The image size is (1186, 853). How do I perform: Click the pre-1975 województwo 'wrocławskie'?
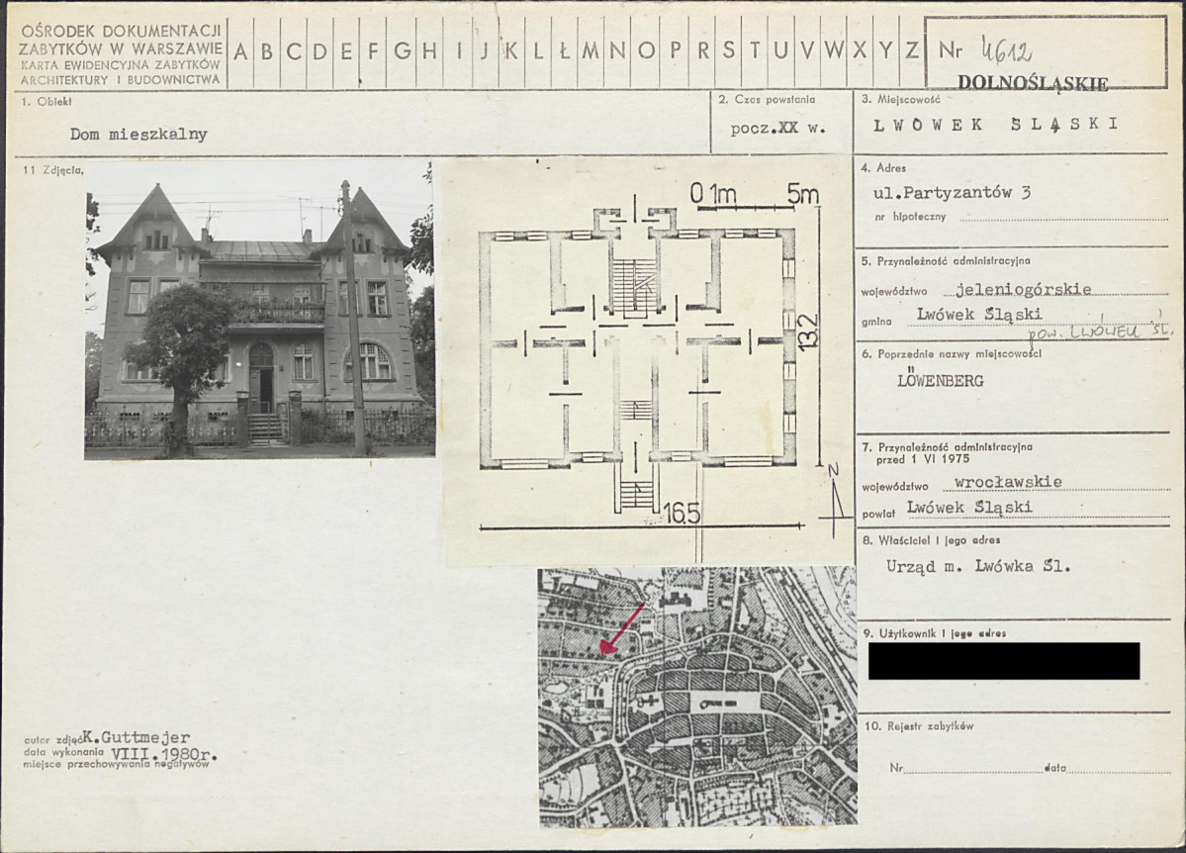point(1008,482)
